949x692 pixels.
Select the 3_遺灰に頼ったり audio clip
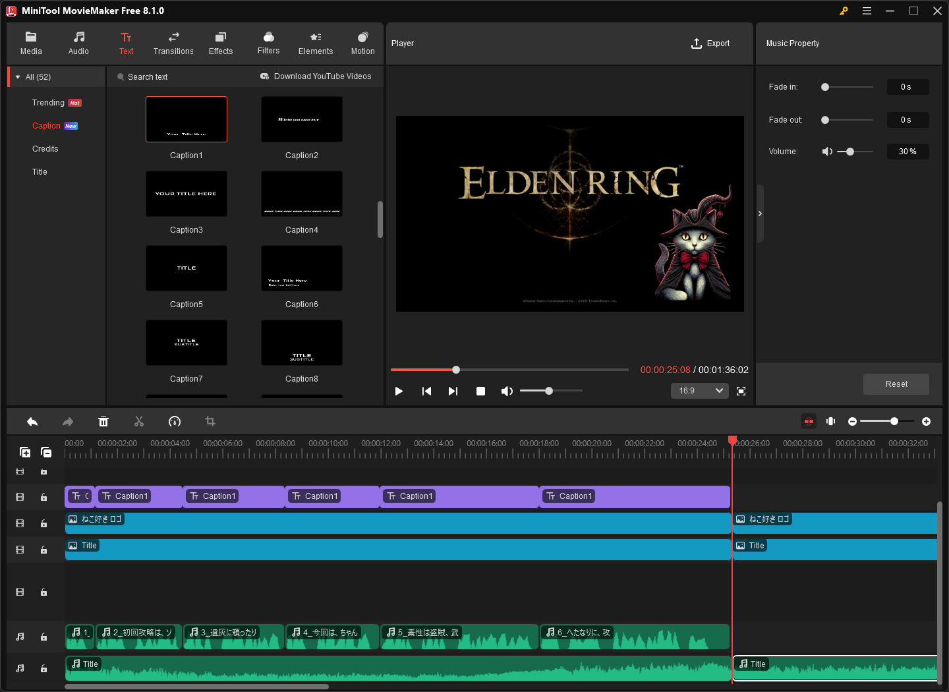[233, 637]
